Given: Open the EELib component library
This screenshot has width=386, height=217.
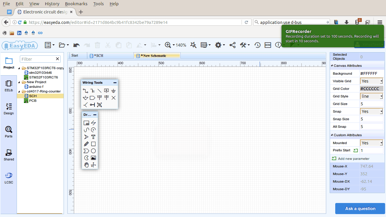Looking at the screenshot, I should coord(9,86).
